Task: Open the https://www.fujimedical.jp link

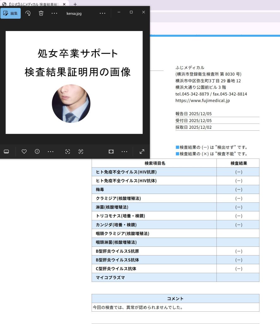Action: tap(203, 101)
